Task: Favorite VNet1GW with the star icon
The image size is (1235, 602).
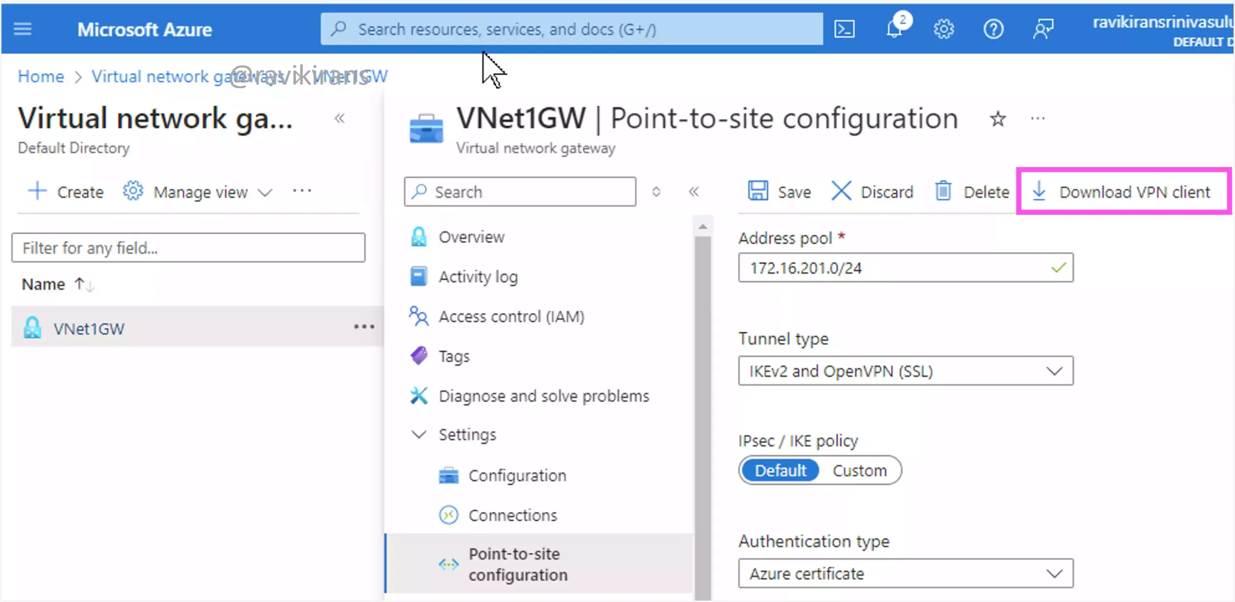Action: click(998, 119)
